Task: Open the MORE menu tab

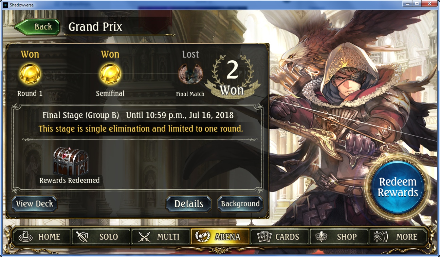Action: point(398,237)
